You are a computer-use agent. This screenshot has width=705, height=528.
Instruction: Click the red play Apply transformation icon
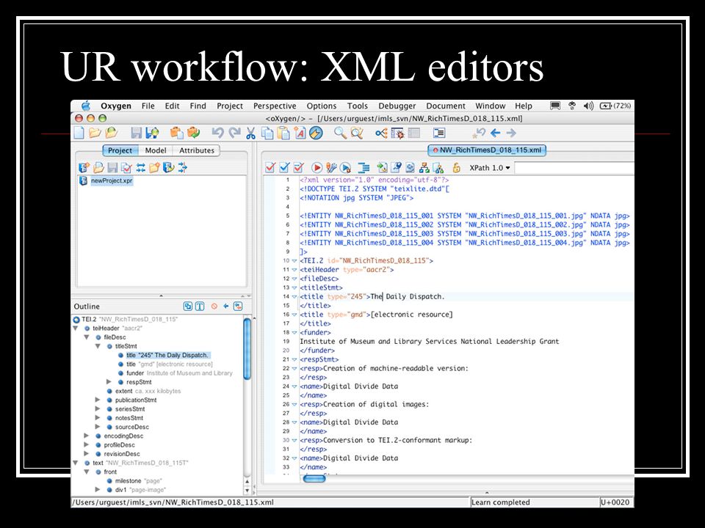click(x=317, y=167)
